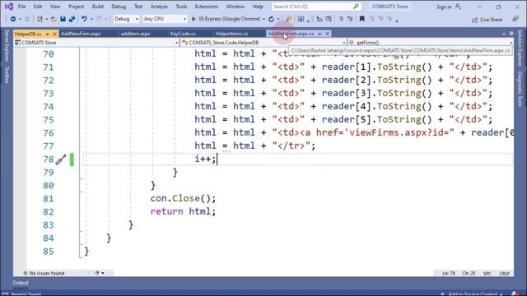Click the Sign in link
This screenshot has width=527, height=296.
(x=444, y=7)
